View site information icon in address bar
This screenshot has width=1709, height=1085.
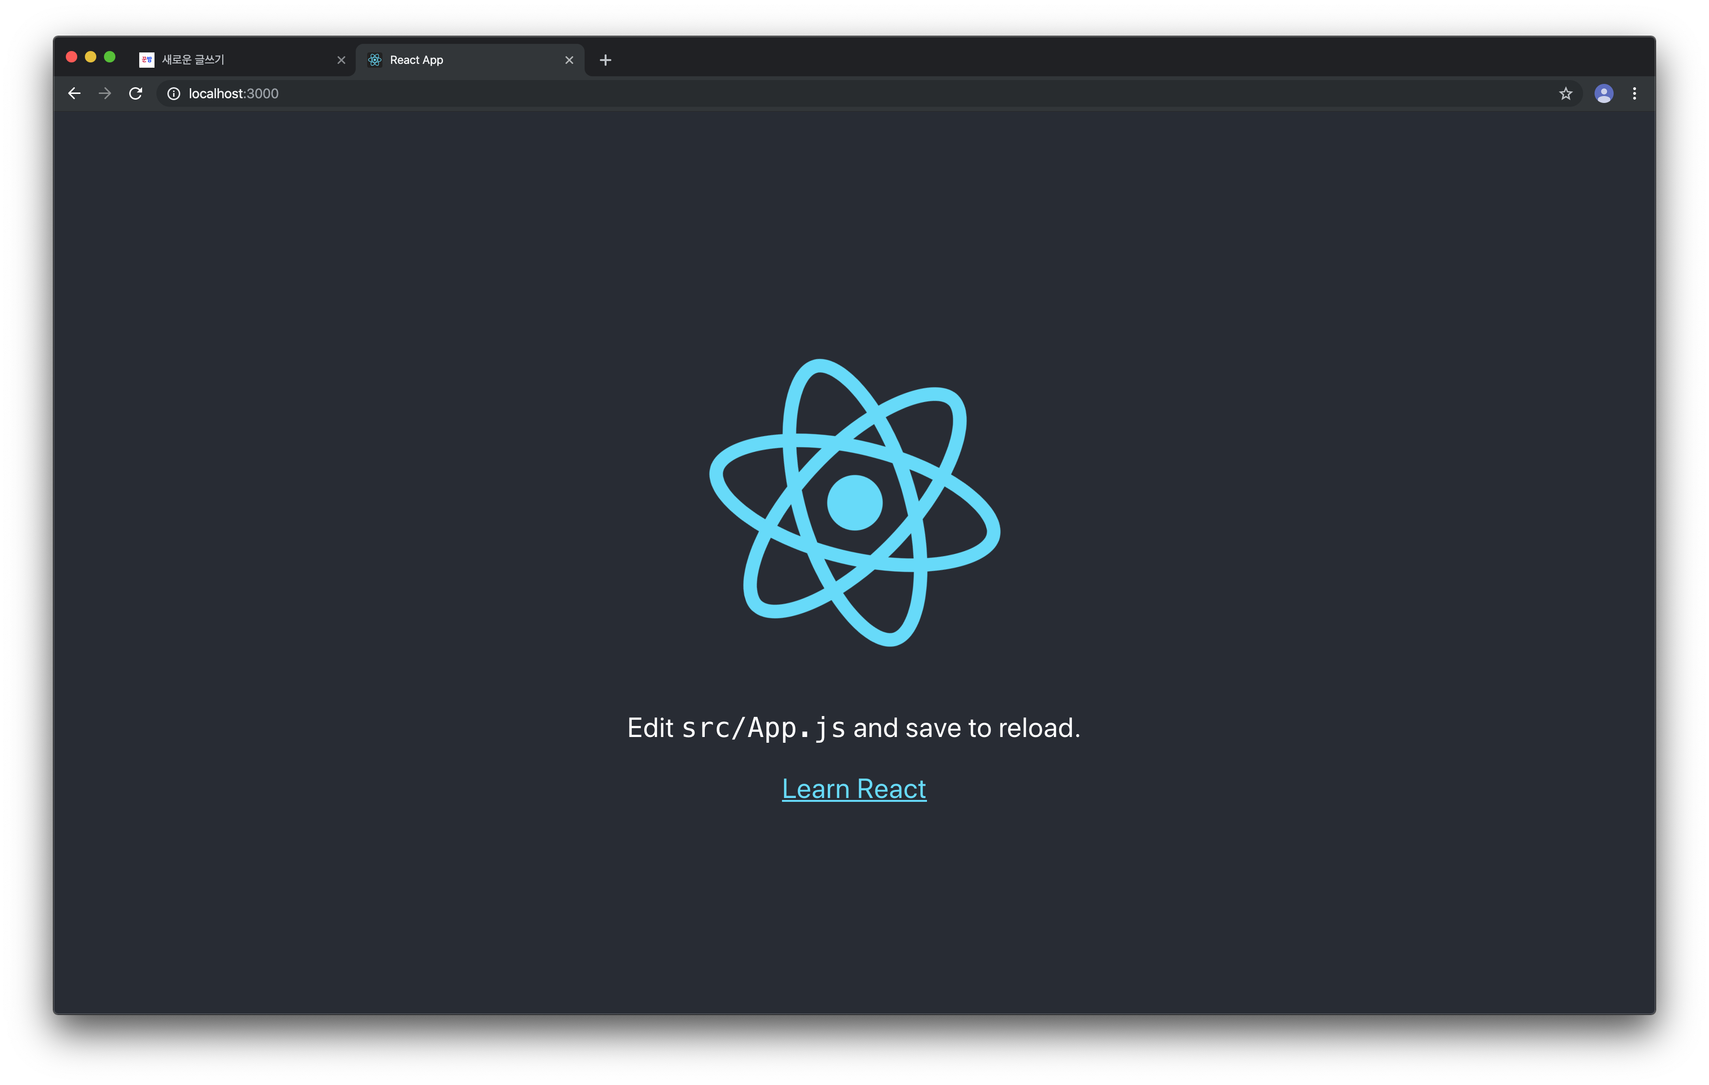pyautogui.click(x=173, y=93)
